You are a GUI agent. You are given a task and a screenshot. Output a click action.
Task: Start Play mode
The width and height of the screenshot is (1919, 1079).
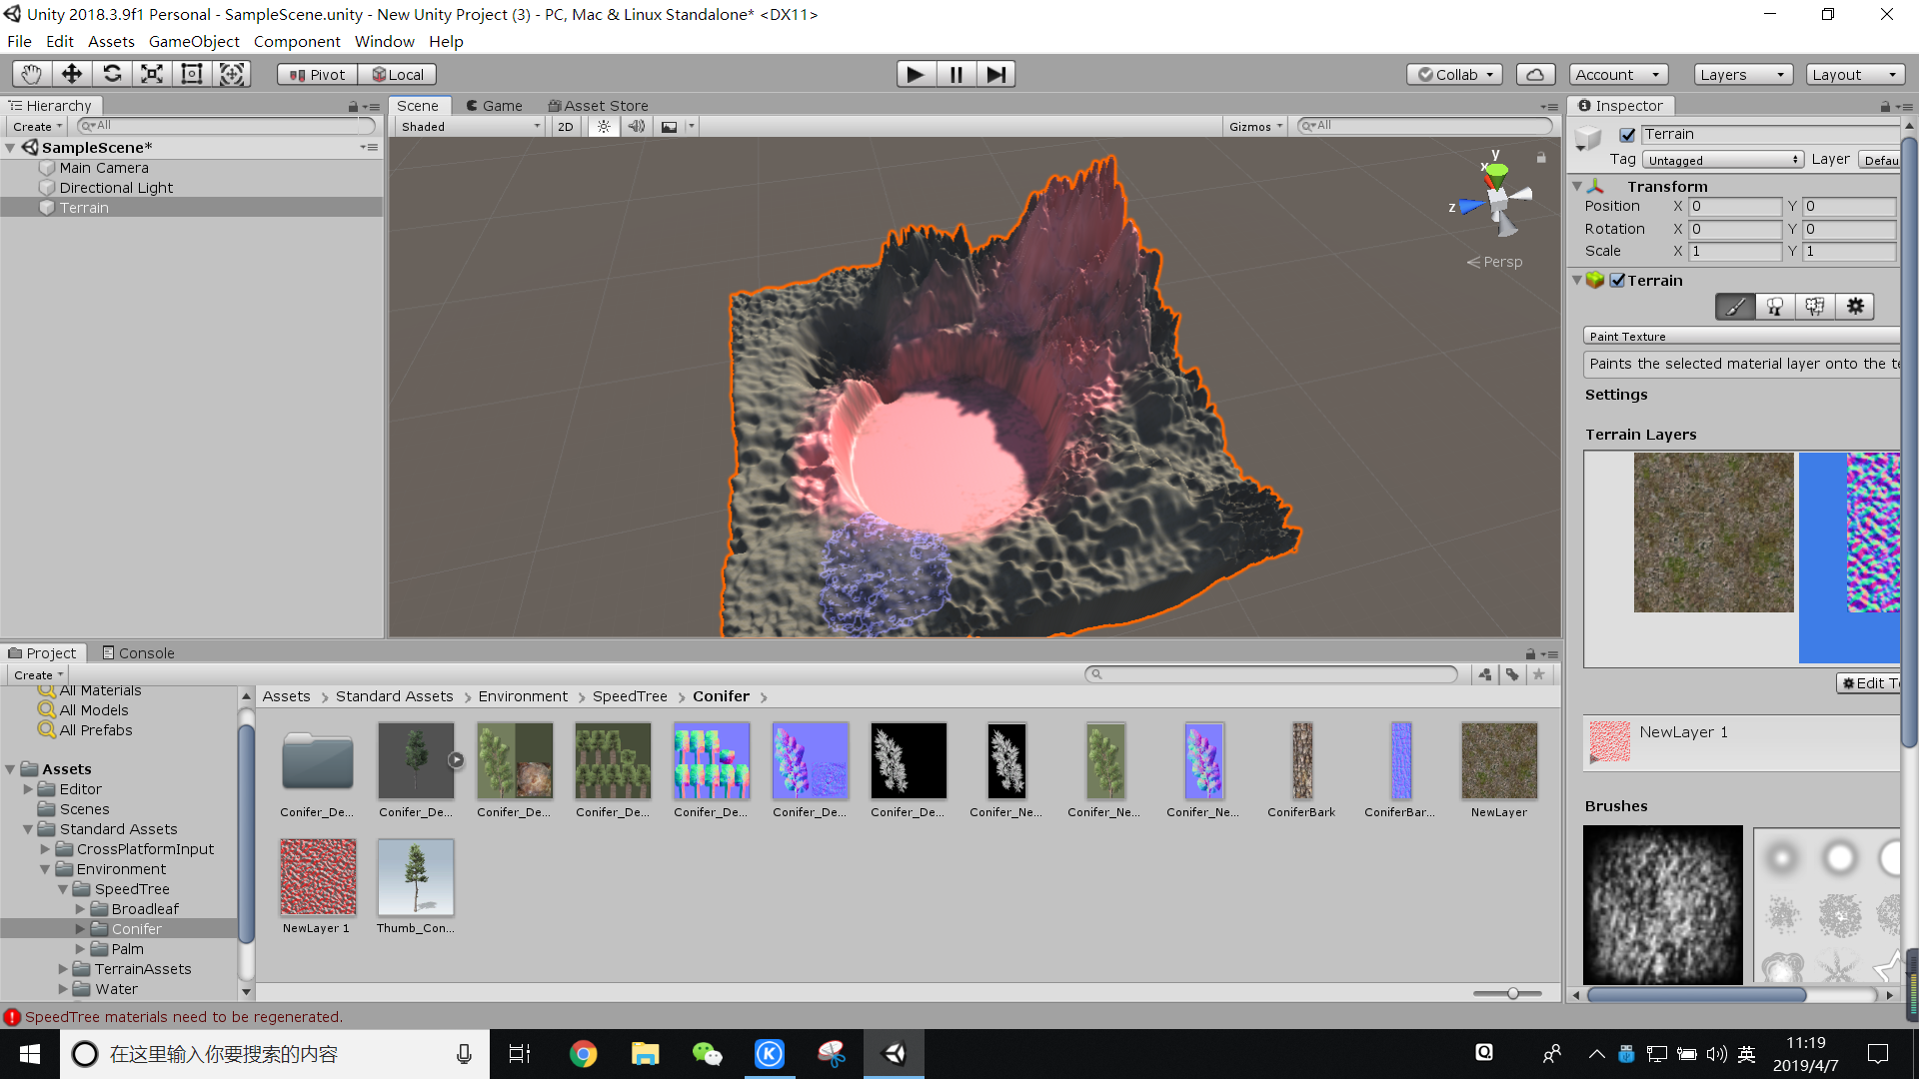(x=916, y=74)
